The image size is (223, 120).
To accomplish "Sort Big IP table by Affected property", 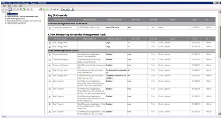I will tap(125, 20).
